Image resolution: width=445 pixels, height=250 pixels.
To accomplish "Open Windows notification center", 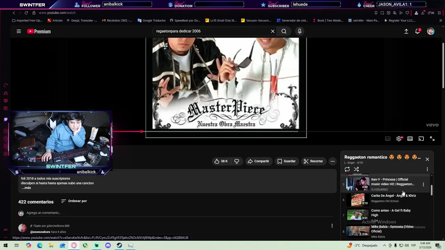I will pyautogui.click(x=438, y=245).
